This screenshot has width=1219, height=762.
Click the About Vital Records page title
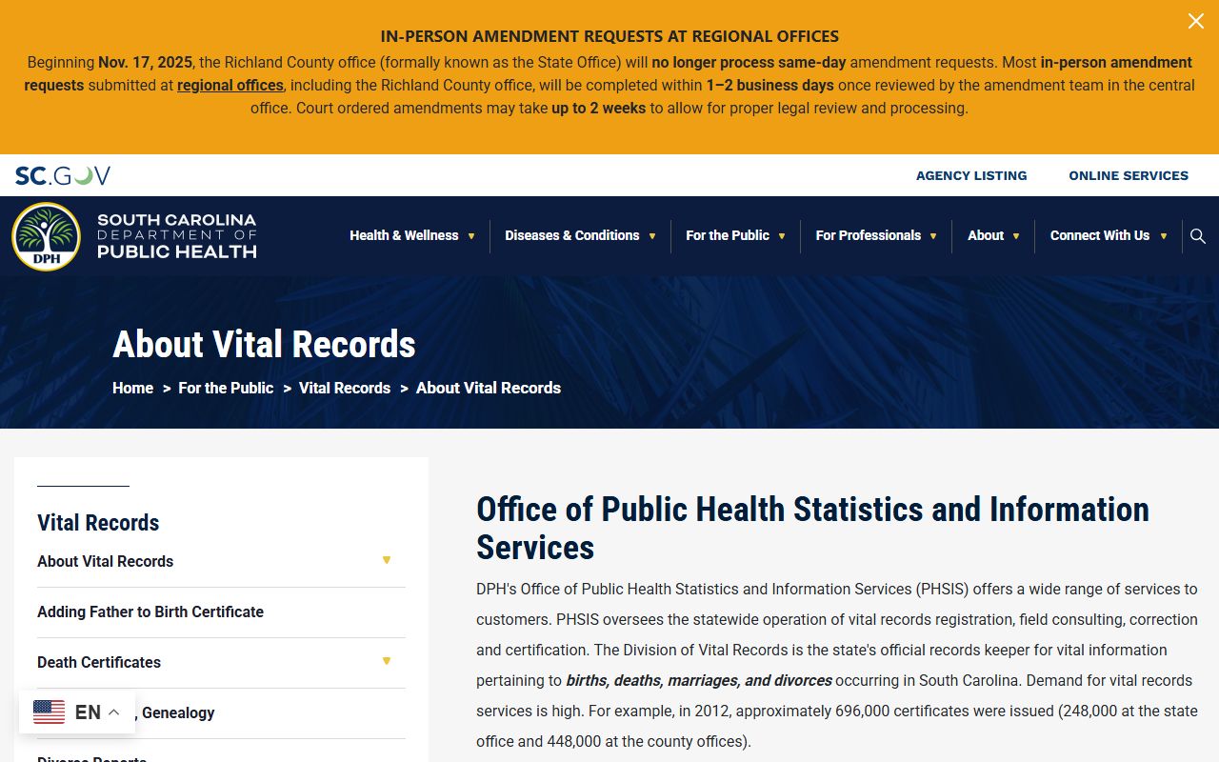click(x=264, y=344)
